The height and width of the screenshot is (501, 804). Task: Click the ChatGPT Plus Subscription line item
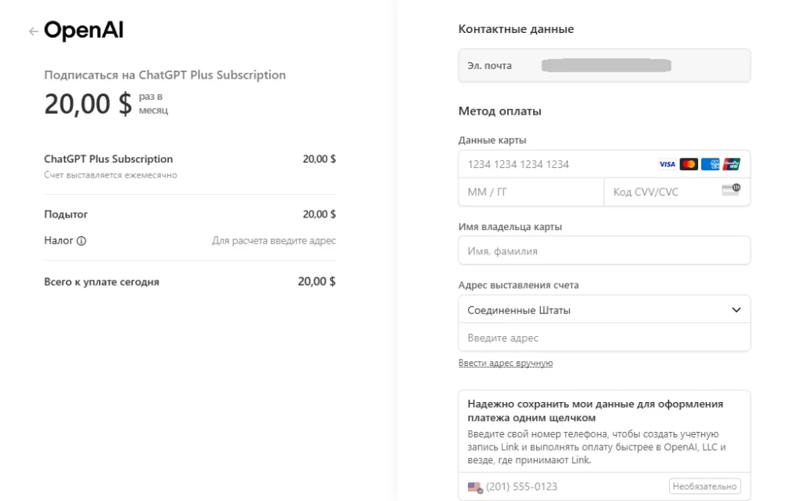108,159
